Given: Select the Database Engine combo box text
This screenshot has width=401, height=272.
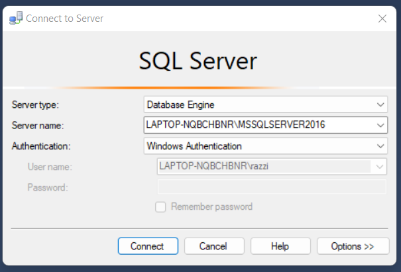Looking at the screenshot, I should [x=180, y=105].
